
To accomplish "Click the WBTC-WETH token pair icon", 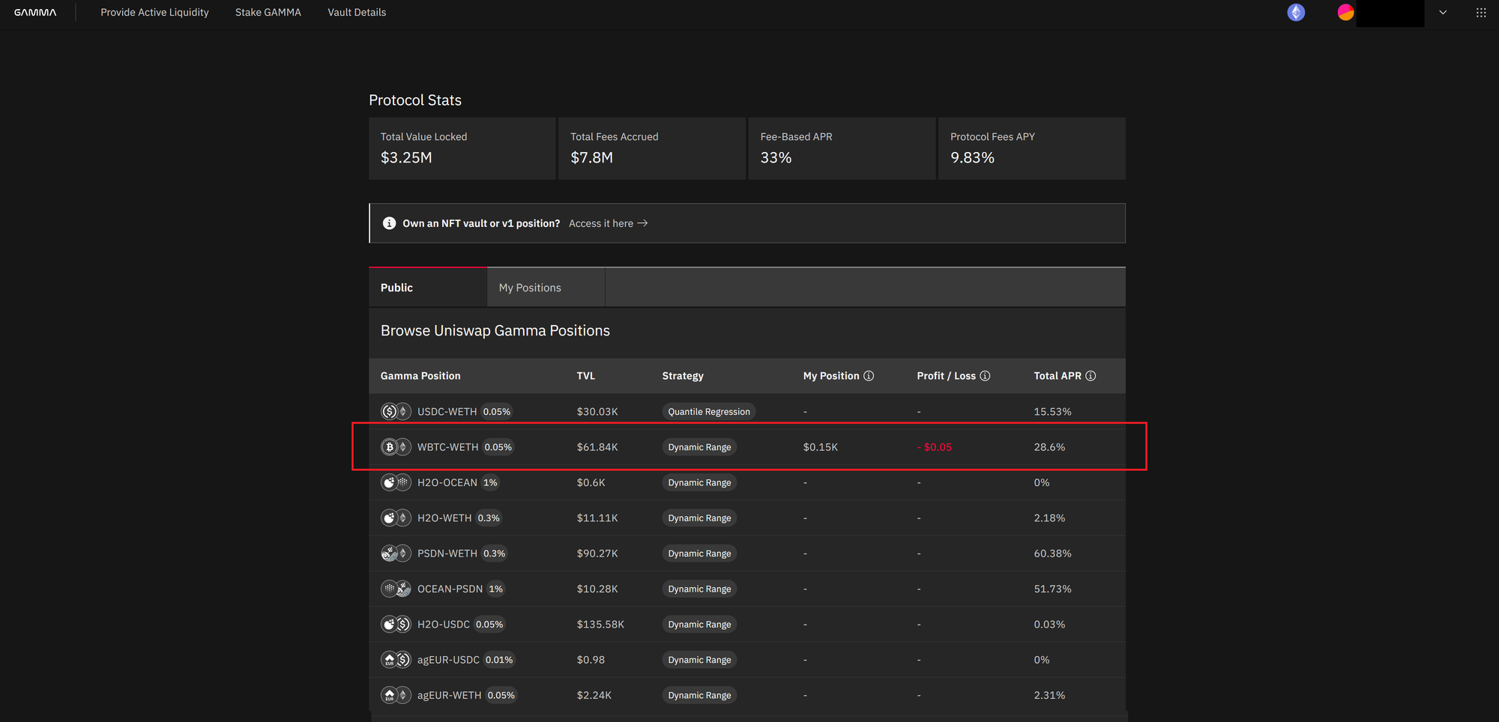I will (396, 447).
